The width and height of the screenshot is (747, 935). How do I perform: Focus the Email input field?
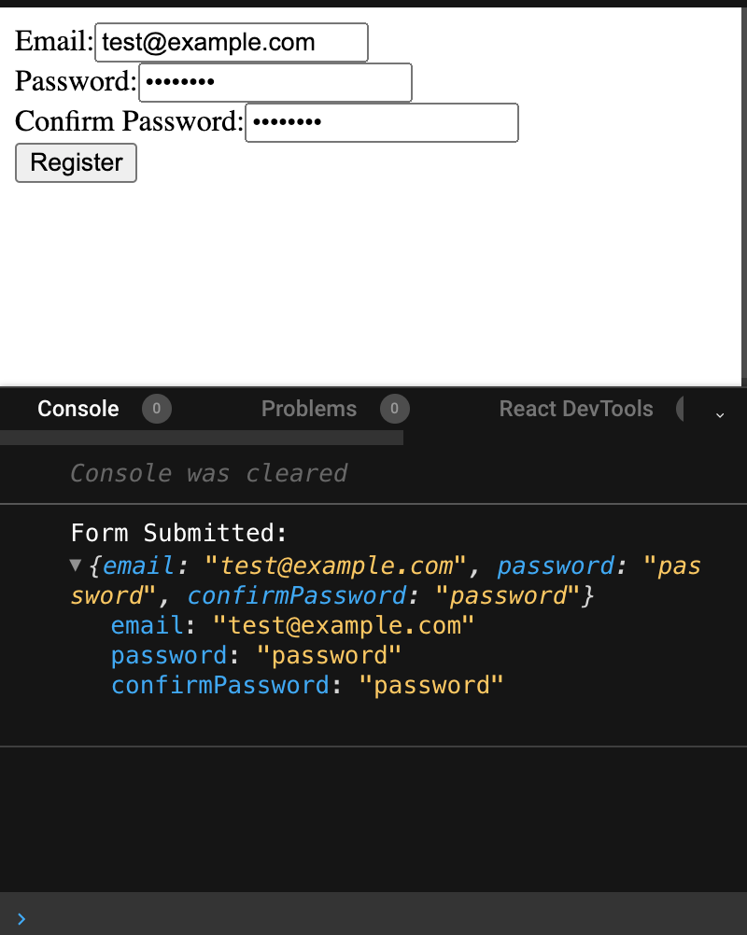click(x=232, y=42)
